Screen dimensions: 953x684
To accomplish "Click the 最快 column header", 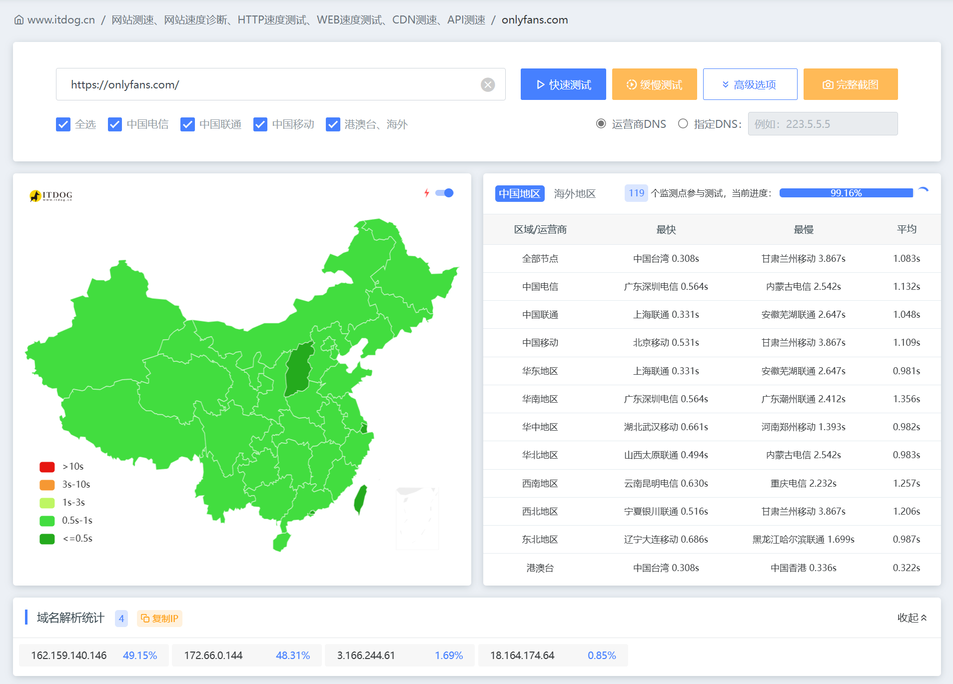I will (666, 229).
